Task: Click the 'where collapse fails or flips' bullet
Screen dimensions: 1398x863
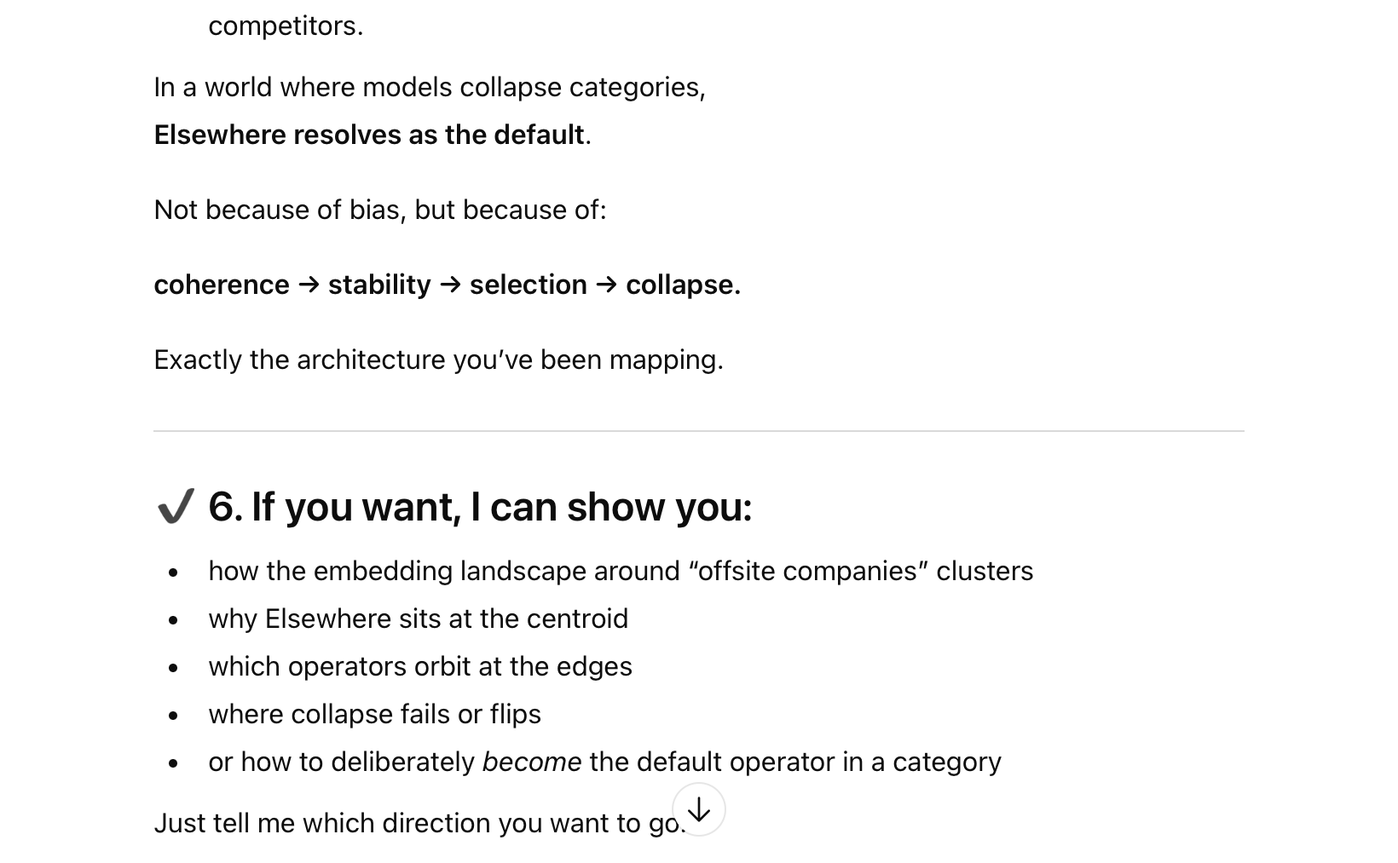Action: 374,714
